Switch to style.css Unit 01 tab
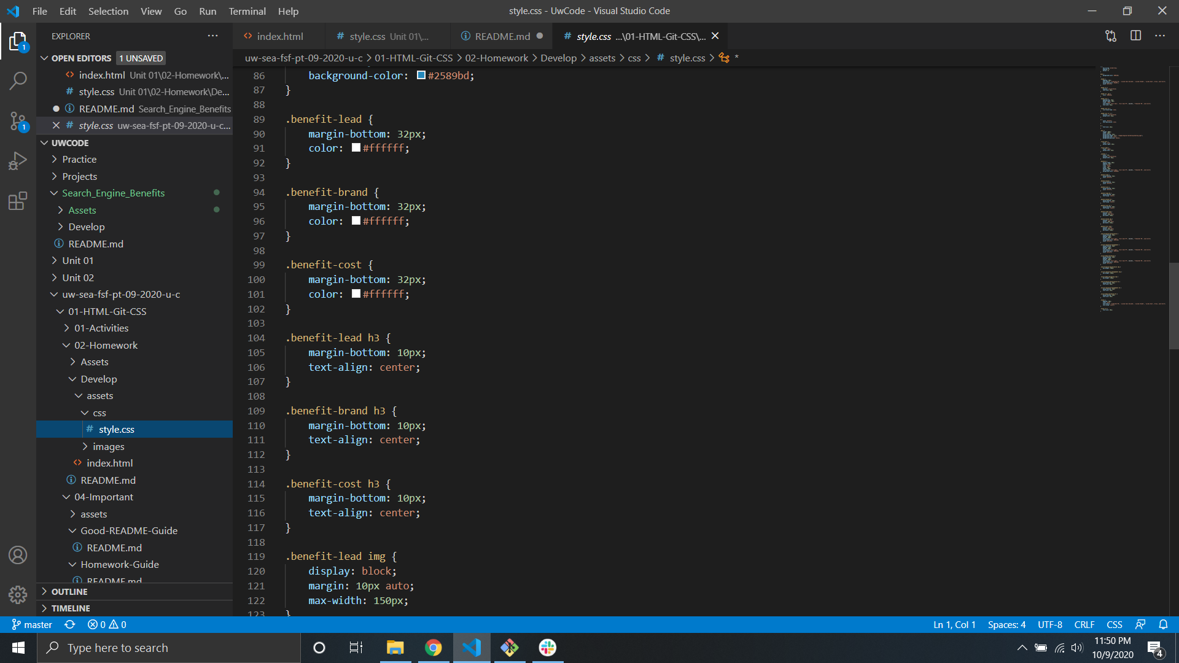 point(388,36)
